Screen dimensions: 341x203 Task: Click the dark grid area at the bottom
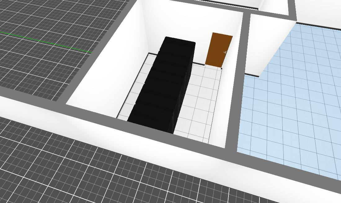93,173
